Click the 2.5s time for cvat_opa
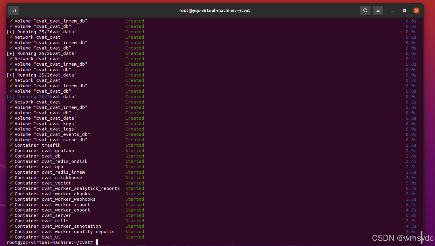Screen dimensions: 435x246 click(411, 167)
